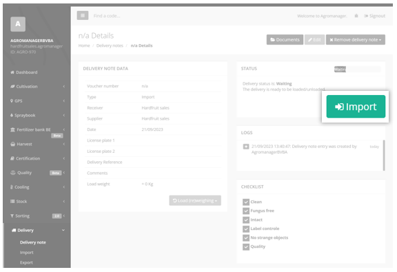Image resolution: width=397 pixels, height=272 pixels.
Task: Select Delivery note submenu item
Action: 33,242
